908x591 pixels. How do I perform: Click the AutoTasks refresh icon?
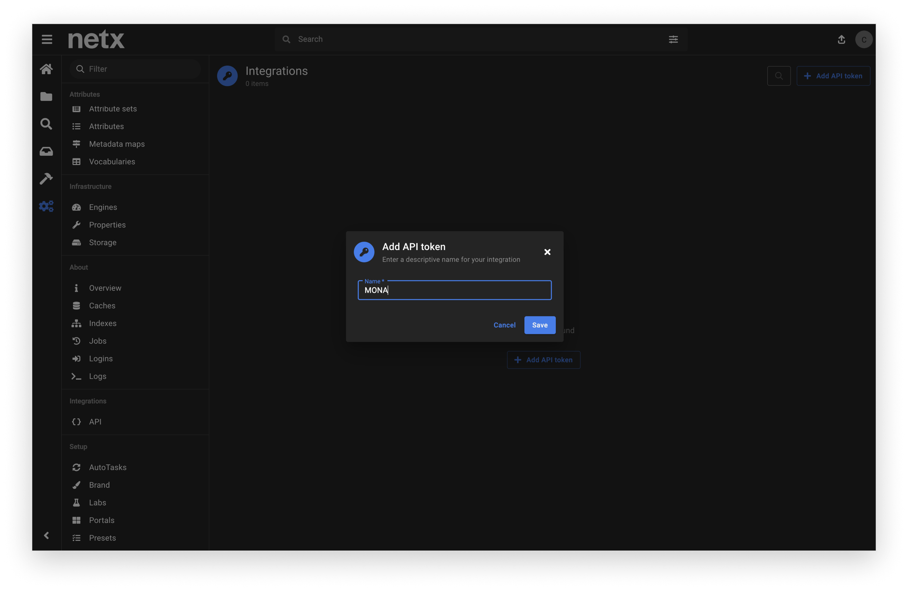pyautogui.click(x=76, y=467)
